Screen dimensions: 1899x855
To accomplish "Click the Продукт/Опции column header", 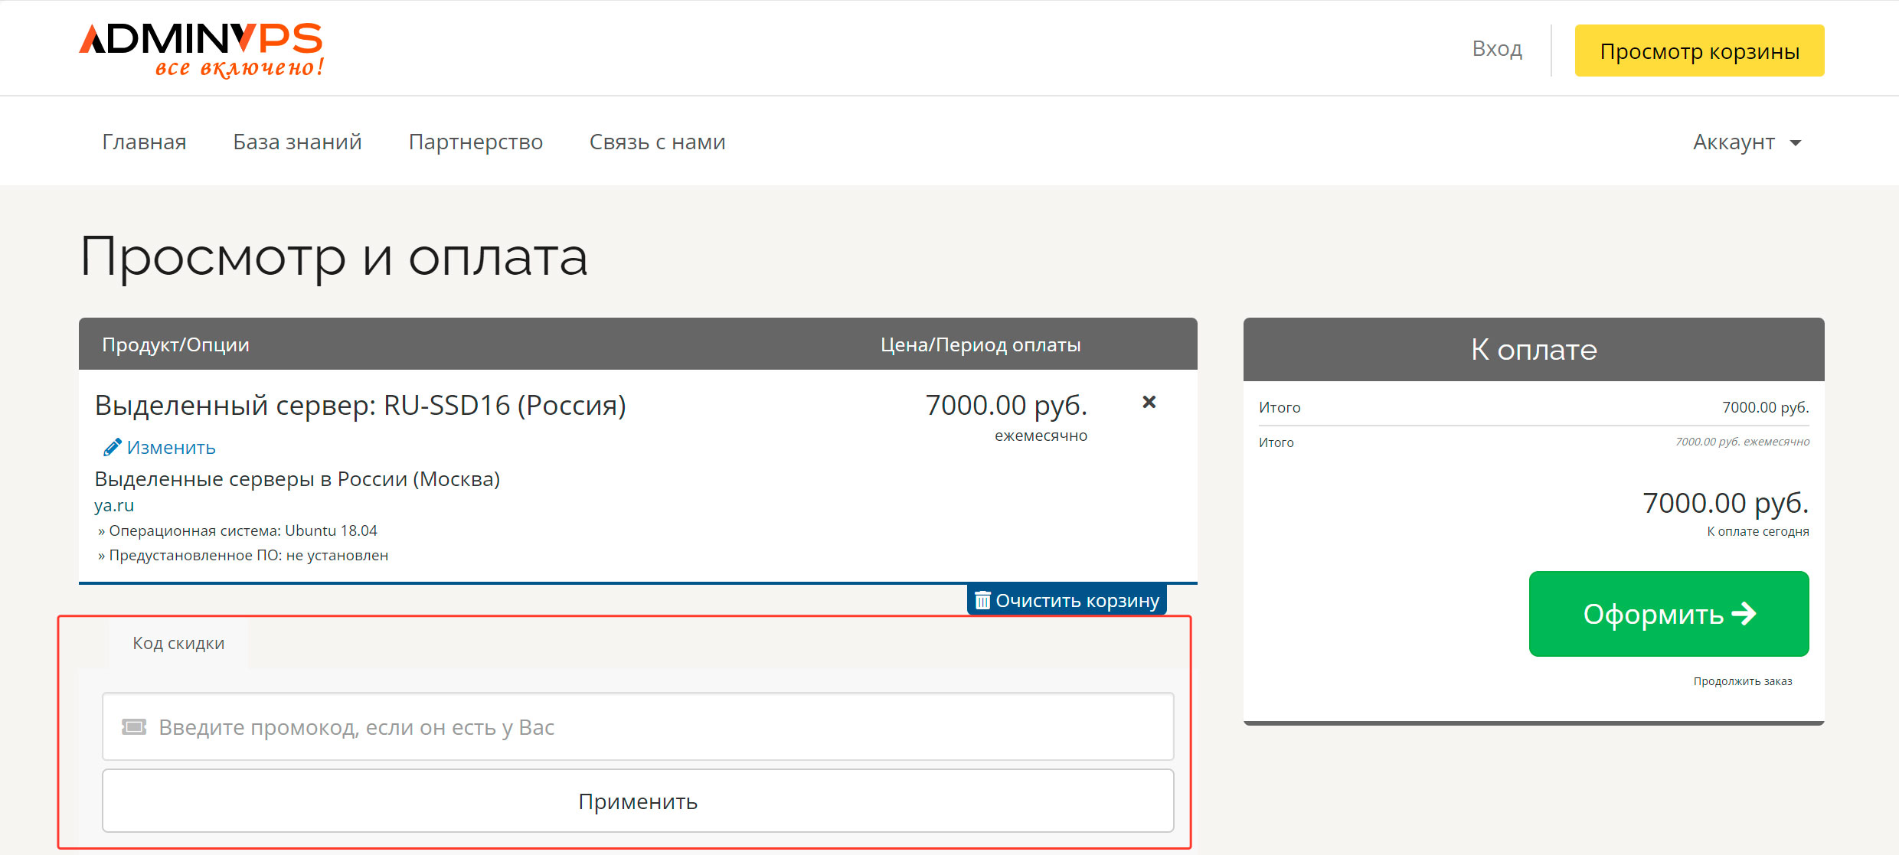I will 175,344.
